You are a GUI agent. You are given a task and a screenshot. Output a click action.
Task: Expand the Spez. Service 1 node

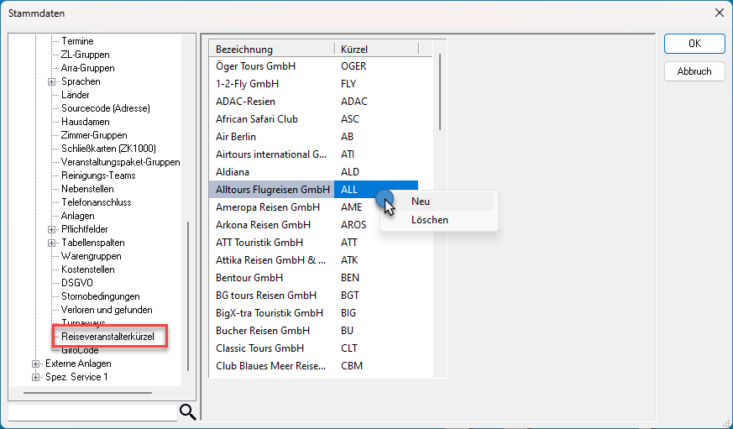[x=35, y=377]
